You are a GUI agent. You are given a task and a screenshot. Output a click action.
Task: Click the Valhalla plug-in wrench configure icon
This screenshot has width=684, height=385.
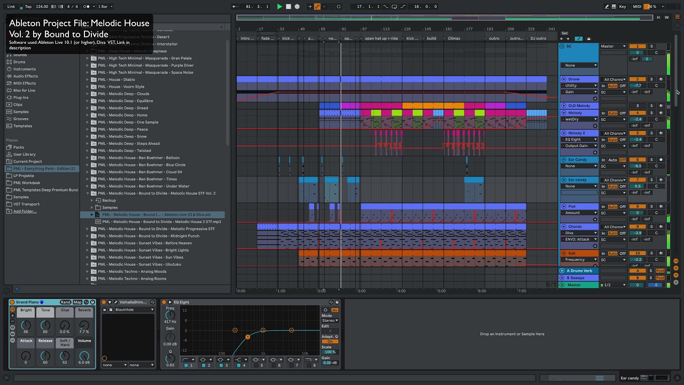[116, 302]
